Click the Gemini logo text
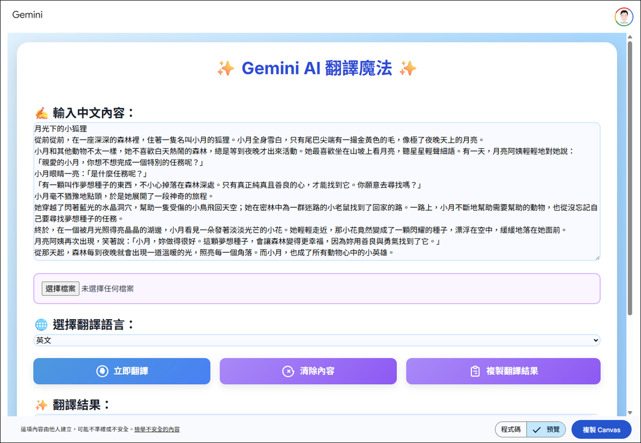641x443 pixels. [x=28, y=15]
